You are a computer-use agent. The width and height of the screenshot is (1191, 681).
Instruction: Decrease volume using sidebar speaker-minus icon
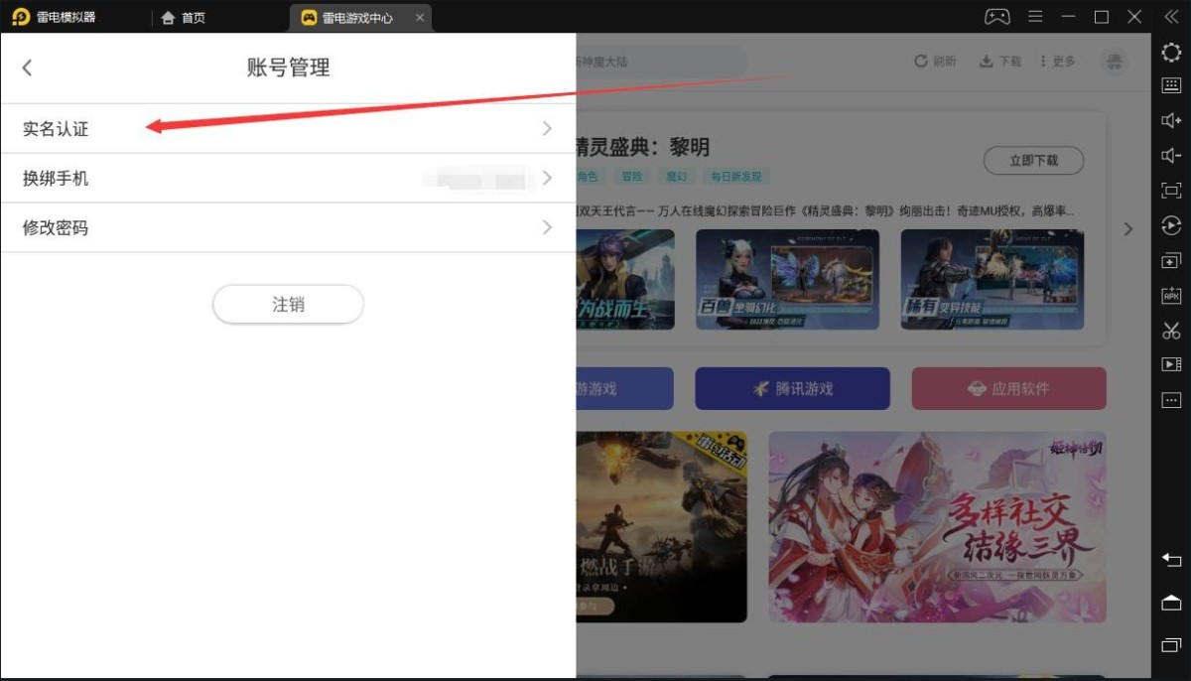click(x=1171, y=156)
